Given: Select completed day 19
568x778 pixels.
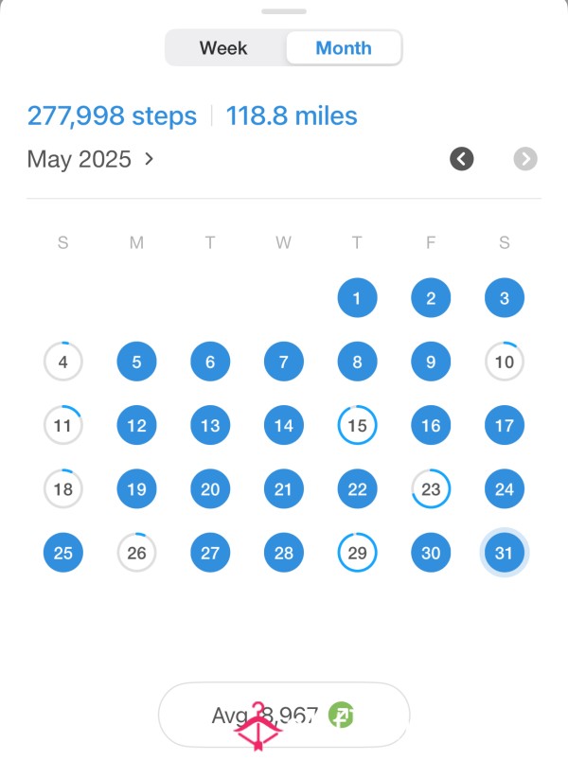Looking at the screenshot, I should (x=136, y=489).
